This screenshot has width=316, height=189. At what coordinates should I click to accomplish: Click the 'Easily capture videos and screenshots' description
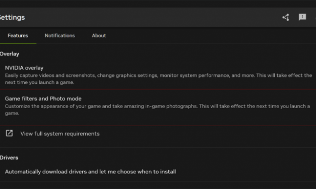(158, 79)
